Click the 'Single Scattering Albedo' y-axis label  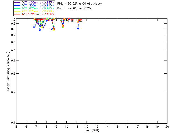[8, 71]
